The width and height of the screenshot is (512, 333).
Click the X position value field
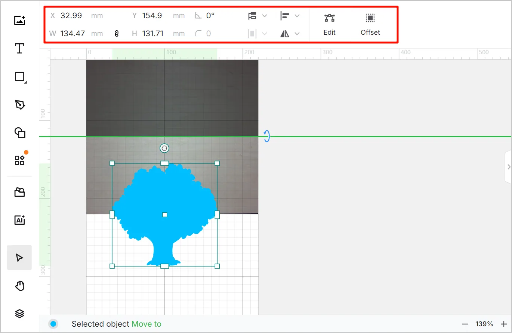[x=71, y=16]
